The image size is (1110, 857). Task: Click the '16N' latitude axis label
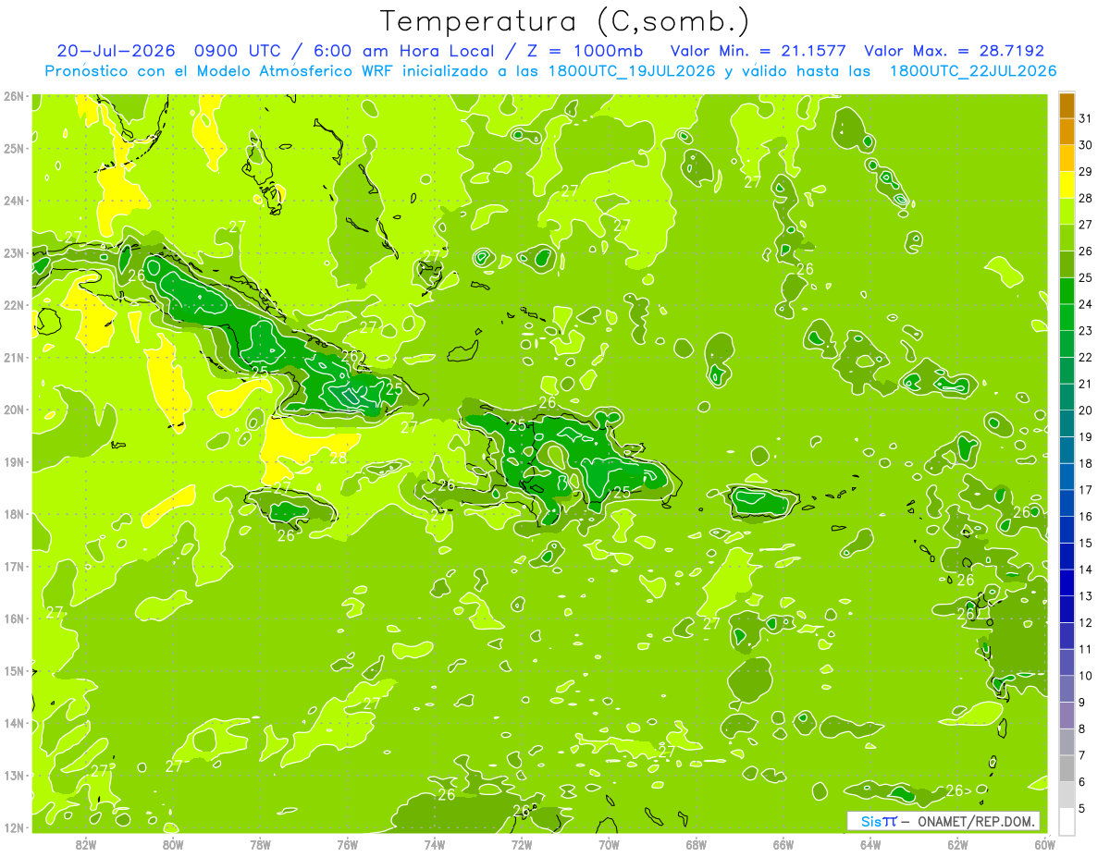click(x=13, y=618)
